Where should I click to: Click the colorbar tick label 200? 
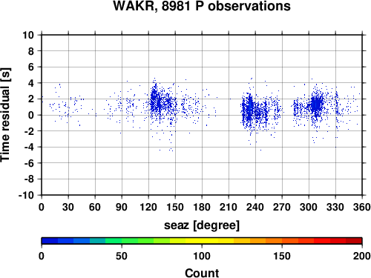(362, 256)
